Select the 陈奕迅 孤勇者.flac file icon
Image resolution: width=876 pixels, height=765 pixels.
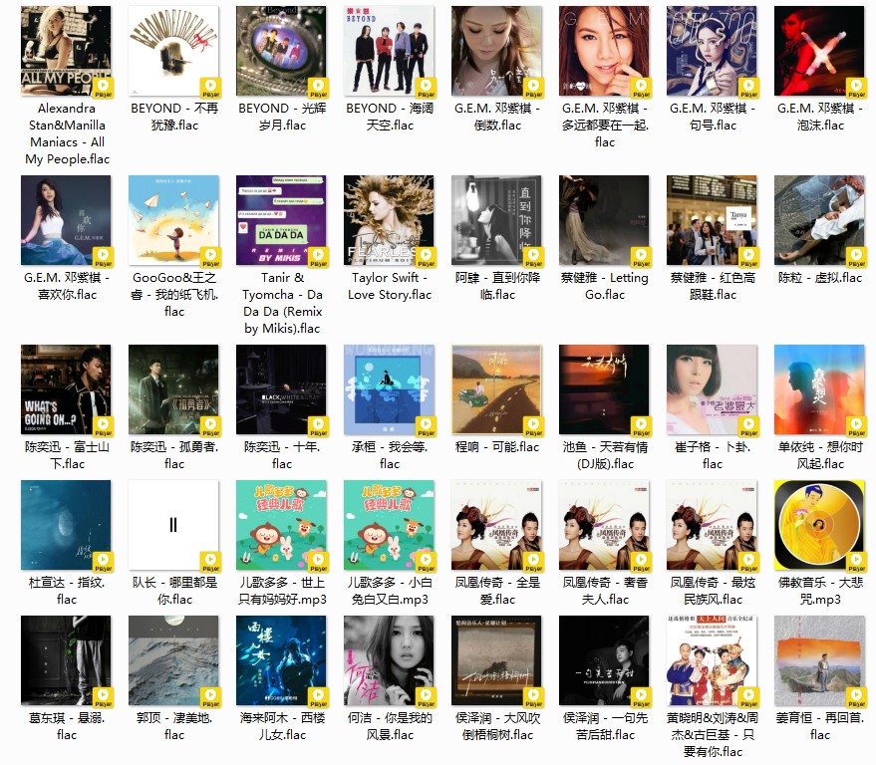[x=173, y=389]
